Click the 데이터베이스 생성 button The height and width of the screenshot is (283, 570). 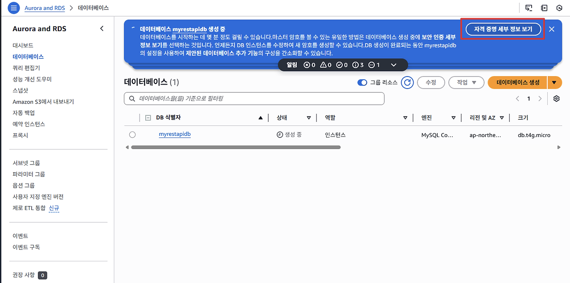point(517,82)
